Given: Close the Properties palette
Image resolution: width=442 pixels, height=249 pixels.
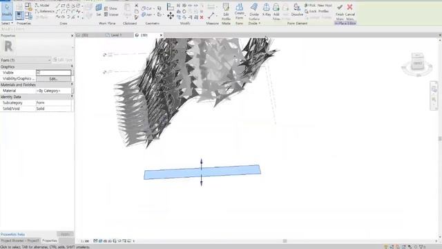Looking at the screenshot, I should (72, 35).
